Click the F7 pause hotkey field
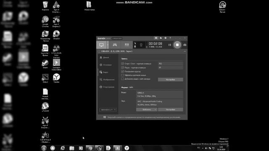269x151 pixels. tap(171, 68)
